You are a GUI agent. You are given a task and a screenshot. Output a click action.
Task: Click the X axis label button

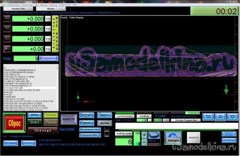6,19
